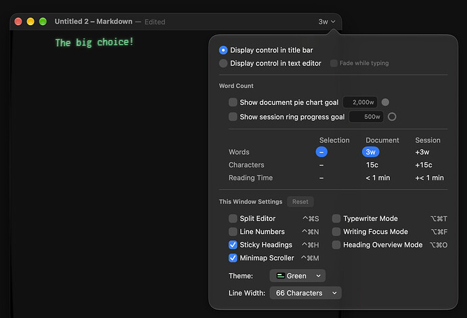467x318 pixels.
Task: Click Session +3w words value
Action: click(422, 152)
